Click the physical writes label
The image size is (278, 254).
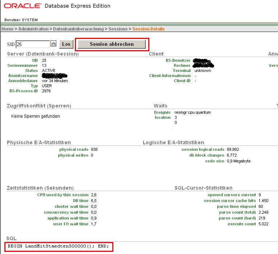pyautogui.click(x=73, y=155)
